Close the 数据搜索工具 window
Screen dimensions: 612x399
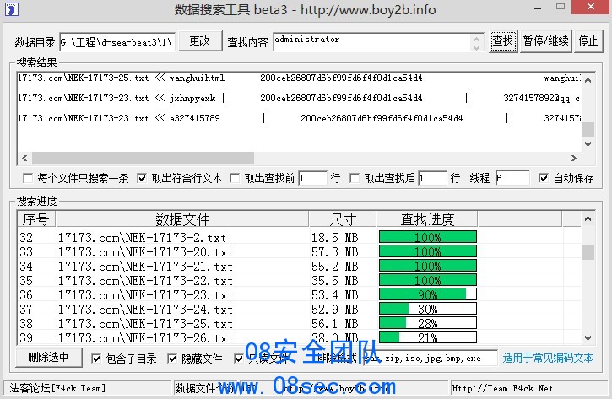point(591,7)
